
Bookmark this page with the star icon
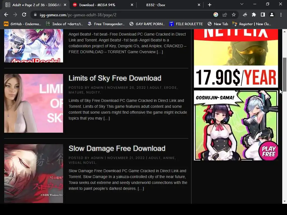point(234,15)
